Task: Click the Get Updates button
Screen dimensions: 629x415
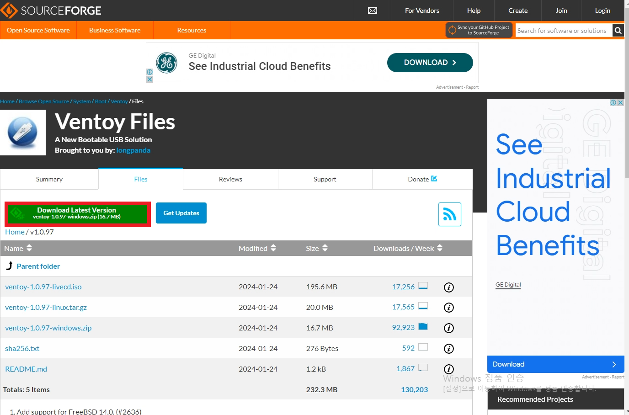Action: coord(181,213)
